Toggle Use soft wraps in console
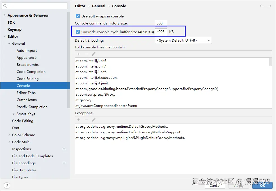The image size is (276, 191). pyautogui.click(x=78, y=16)
